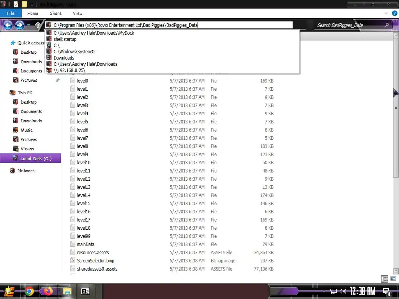Image resolution: width=399 pixels, height=299 pixels.
Task: Click into the address bar path field
Action: [x=169, y=25]
